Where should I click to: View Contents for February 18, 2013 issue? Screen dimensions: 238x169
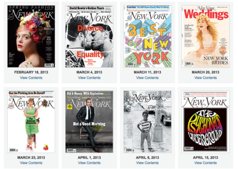click(x=31, y=78)
